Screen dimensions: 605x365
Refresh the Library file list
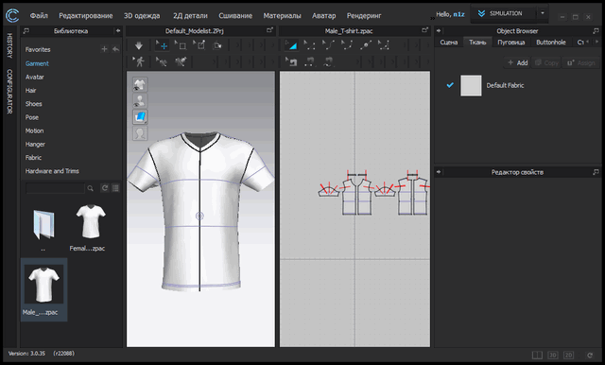(x=105, y=188)
